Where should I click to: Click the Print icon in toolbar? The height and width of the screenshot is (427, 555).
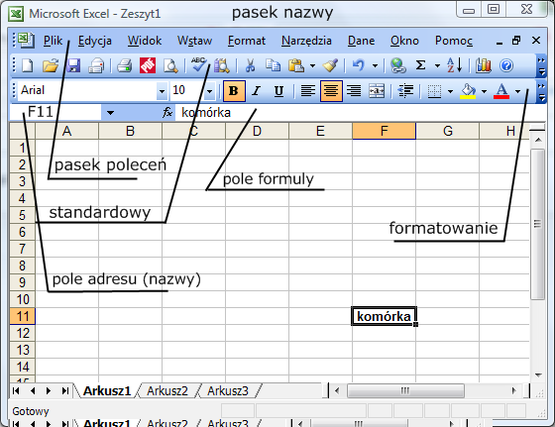pos(124,65)
